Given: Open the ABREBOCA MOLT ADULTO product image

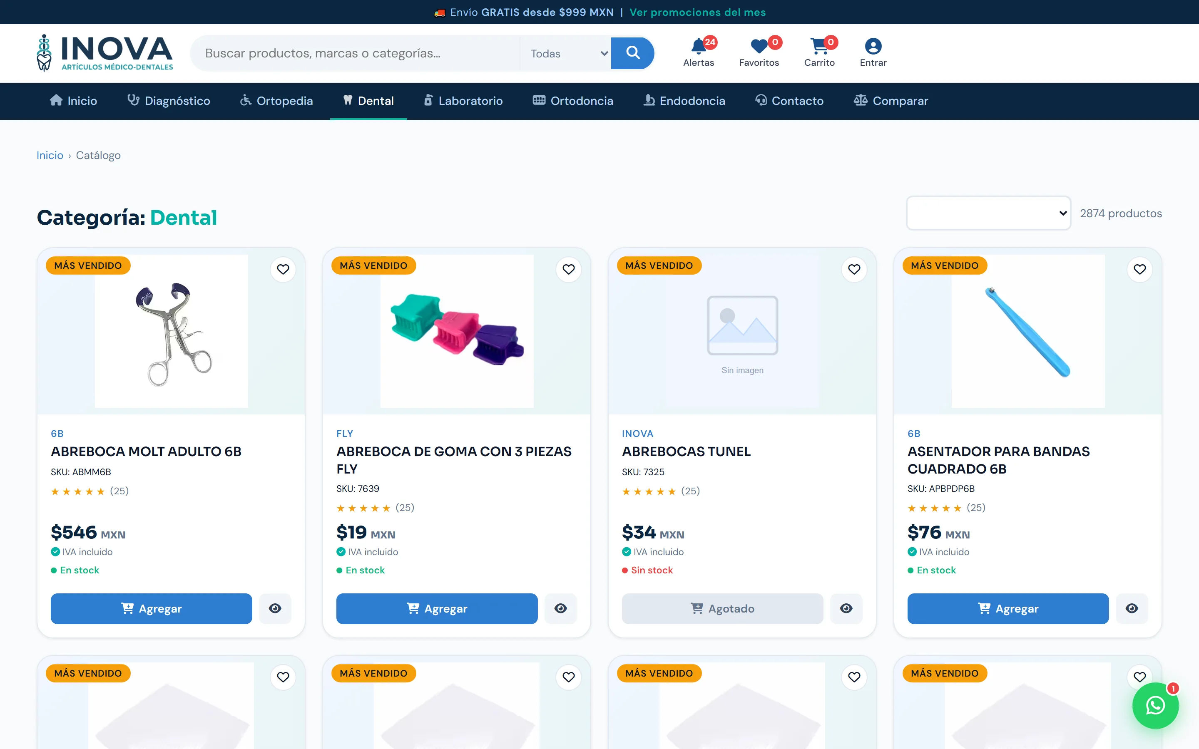Looking at the screenshot, I should [x=171, y=331].
